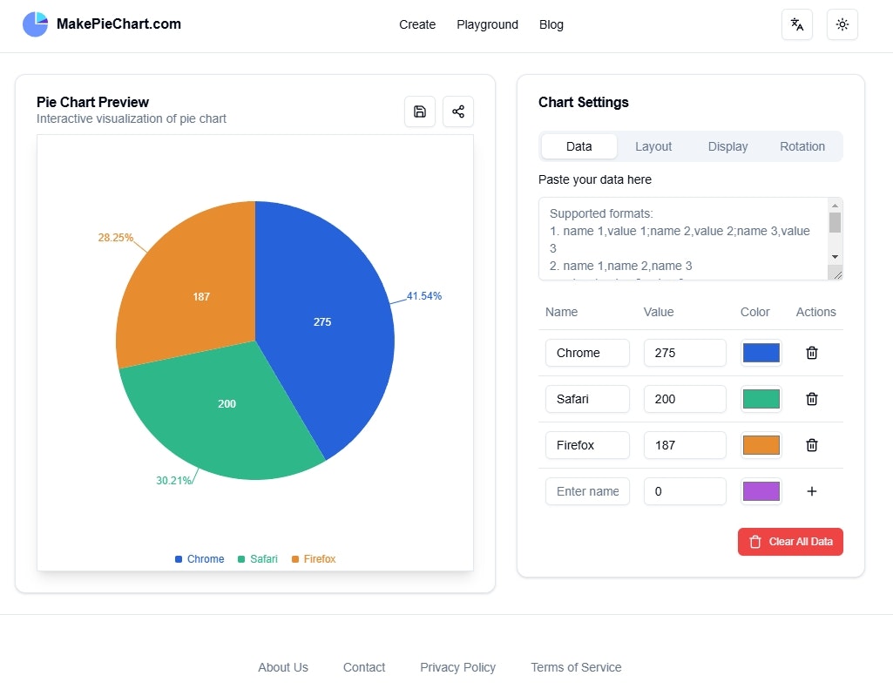Toggle the light/dark theme sun button
The image size is (893, 689).
pos(842,24)
